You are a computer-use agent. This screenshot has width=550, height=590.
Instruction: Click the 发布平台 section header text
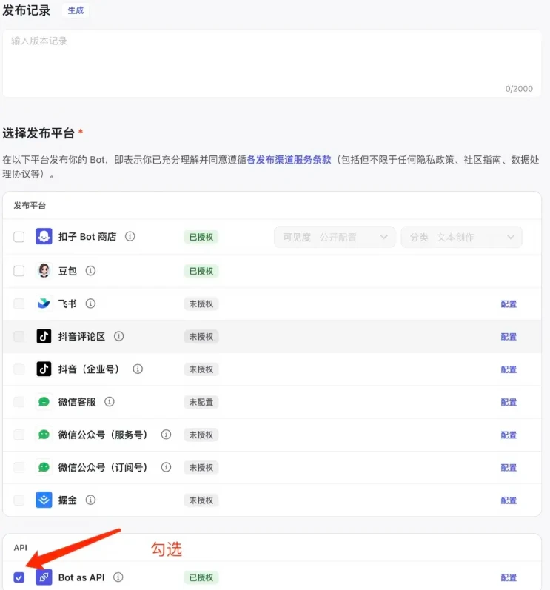click(x=30, y=206)
